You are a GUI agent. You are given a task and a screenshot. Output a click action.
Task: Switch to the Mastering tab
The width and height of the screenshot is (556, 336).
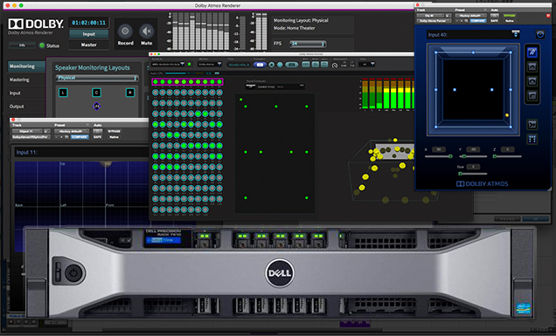pos(26,79)
